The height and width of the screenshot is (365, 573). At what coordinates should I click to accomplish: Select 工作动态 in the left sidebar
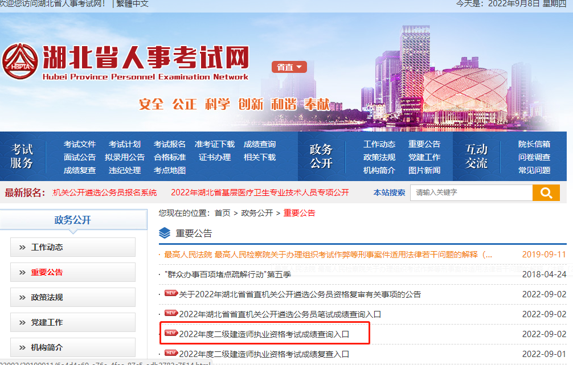tap(73, 247)
